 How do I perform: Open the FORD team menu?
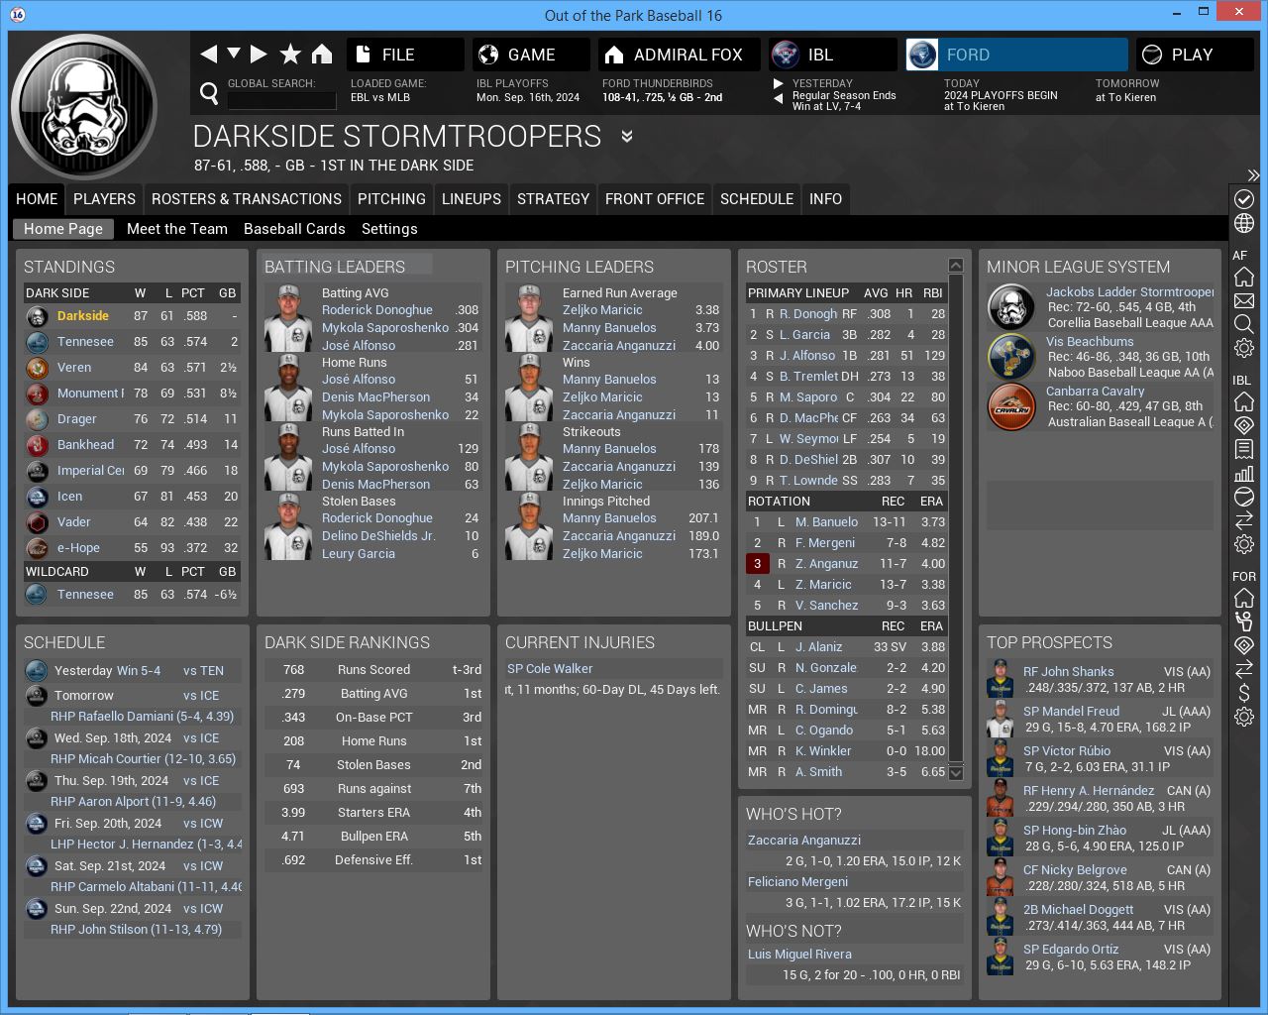click(1016, 55)
